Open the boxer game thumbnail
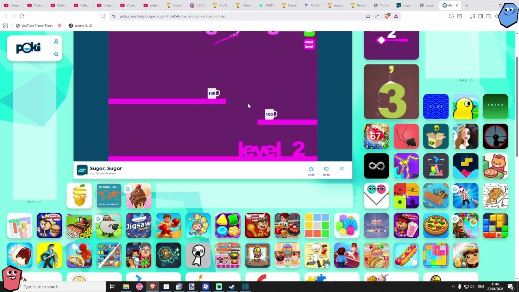 click(x=168, y=225)
